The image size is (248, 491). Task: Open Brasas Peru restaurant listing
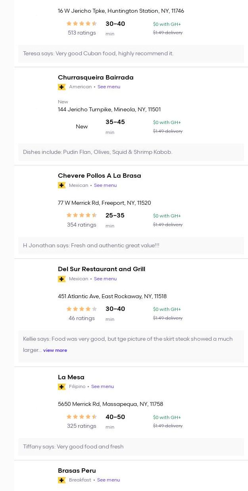[x=77, y=471]
